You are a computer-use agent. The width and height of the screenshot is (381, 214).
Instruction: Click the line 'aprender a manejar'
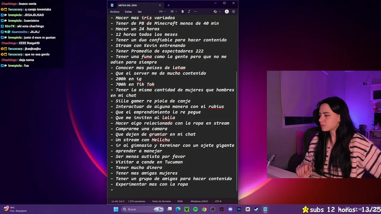point(139,151)
